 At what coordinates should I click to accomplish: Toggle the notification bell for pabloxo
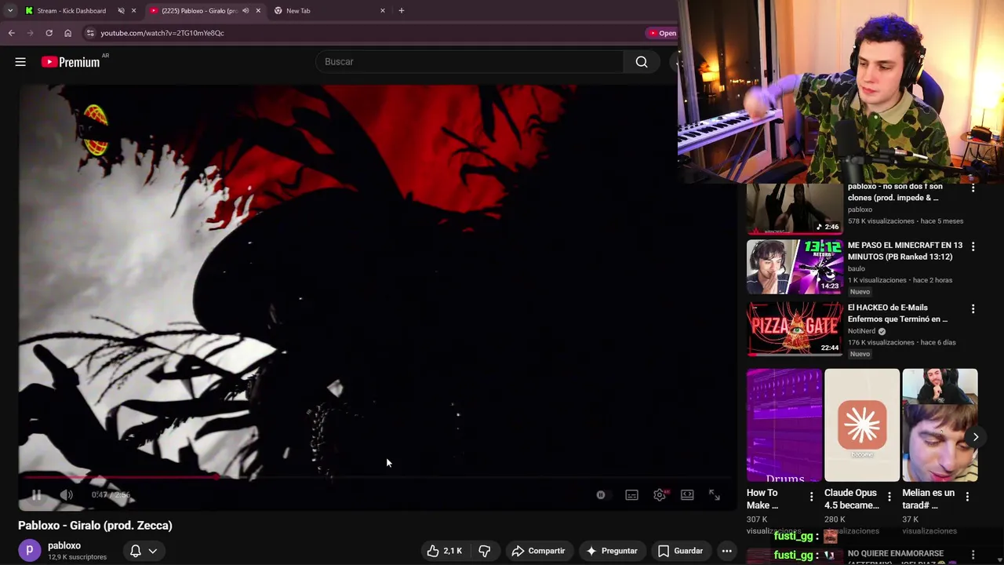pos(135,551)
